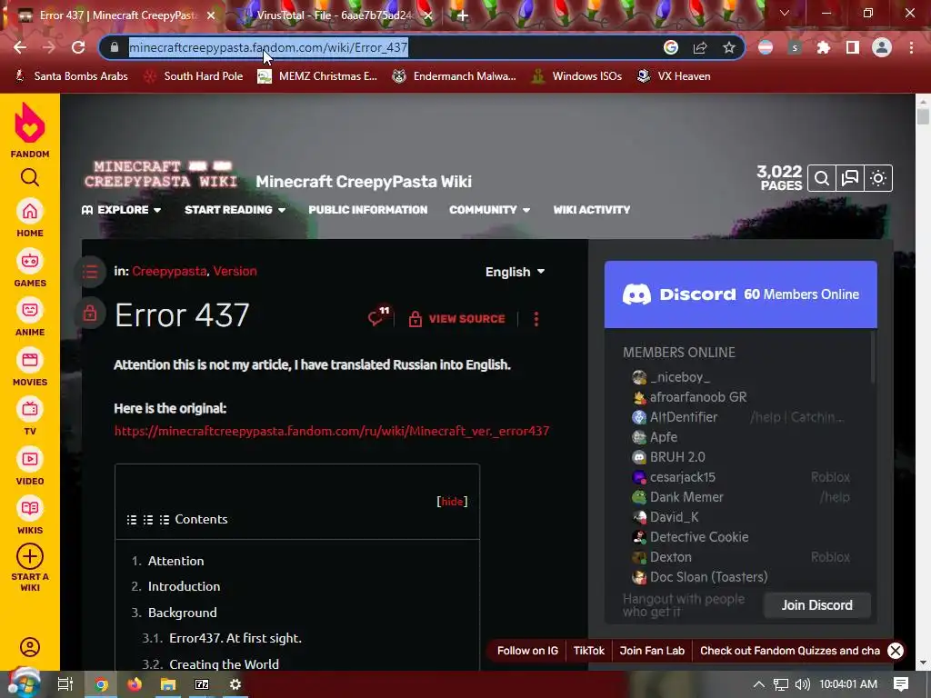Click the red page lock icon

pos(90,313)
